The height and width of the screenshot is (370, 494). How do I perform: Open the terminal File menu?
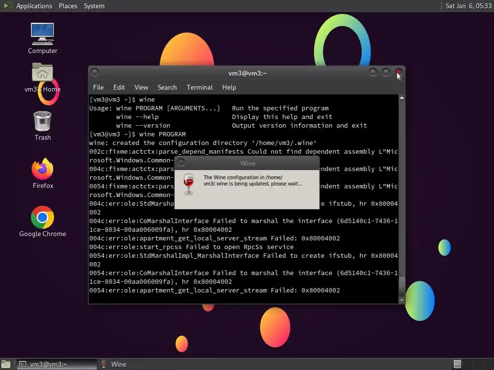tap(98, 88)
